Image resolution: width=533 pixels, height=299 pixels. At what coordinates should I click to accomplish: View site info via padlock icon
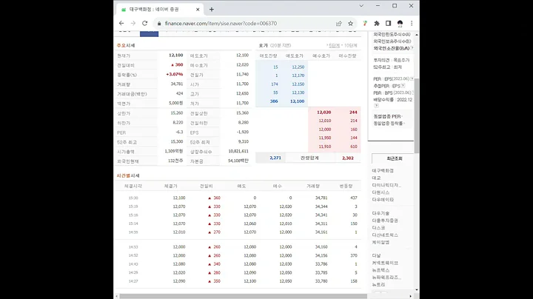[159, 24]
